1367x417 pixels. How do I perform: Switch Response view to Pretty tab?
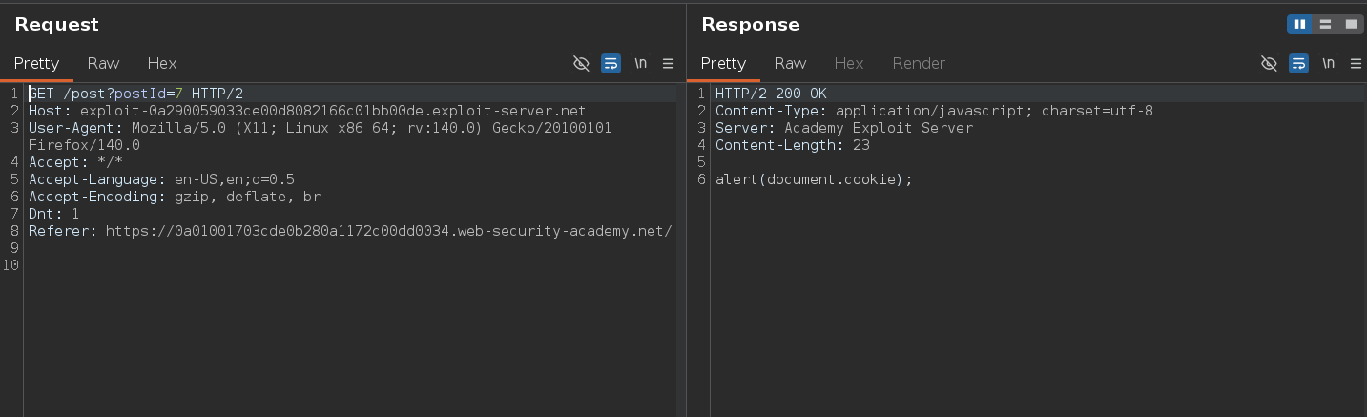(723, 63)
